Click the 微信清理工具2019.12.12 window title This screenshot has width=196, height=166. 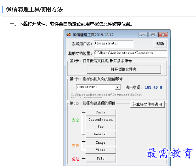[93, 35]
